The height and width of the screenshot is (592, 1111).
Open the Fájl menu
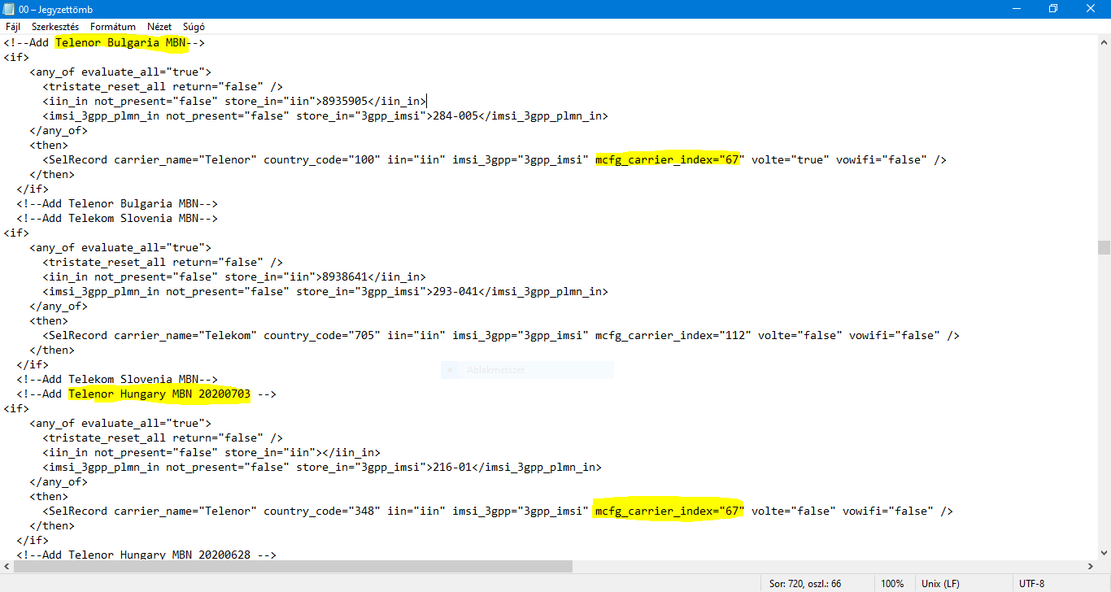(13, 27)
